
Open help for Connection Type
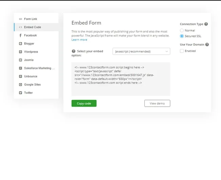click(206, 24)
